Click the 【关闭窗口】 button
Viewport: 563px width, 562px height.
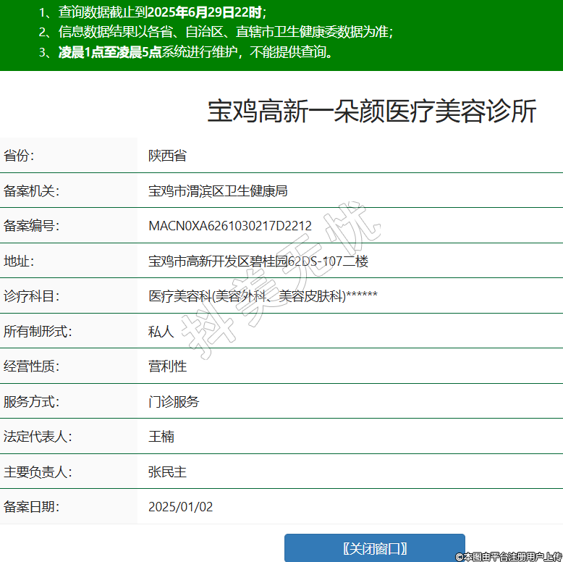[374, 548]
